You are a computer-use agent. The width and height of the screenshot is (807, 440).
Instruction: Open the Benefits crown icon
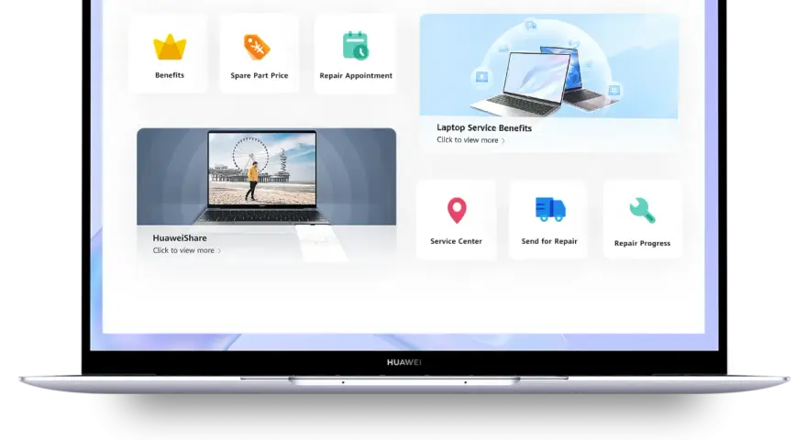170,47
